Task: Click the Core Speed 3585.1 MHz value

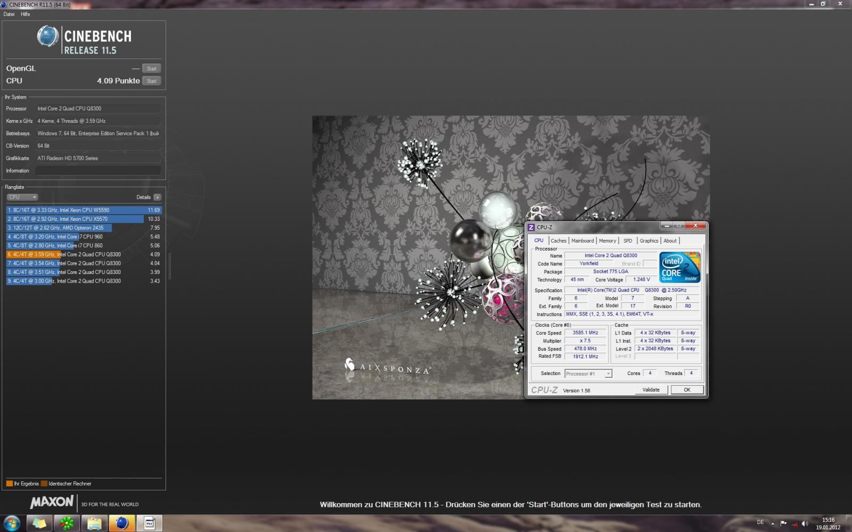Action: pyautogui.click(x=585, y=333)
